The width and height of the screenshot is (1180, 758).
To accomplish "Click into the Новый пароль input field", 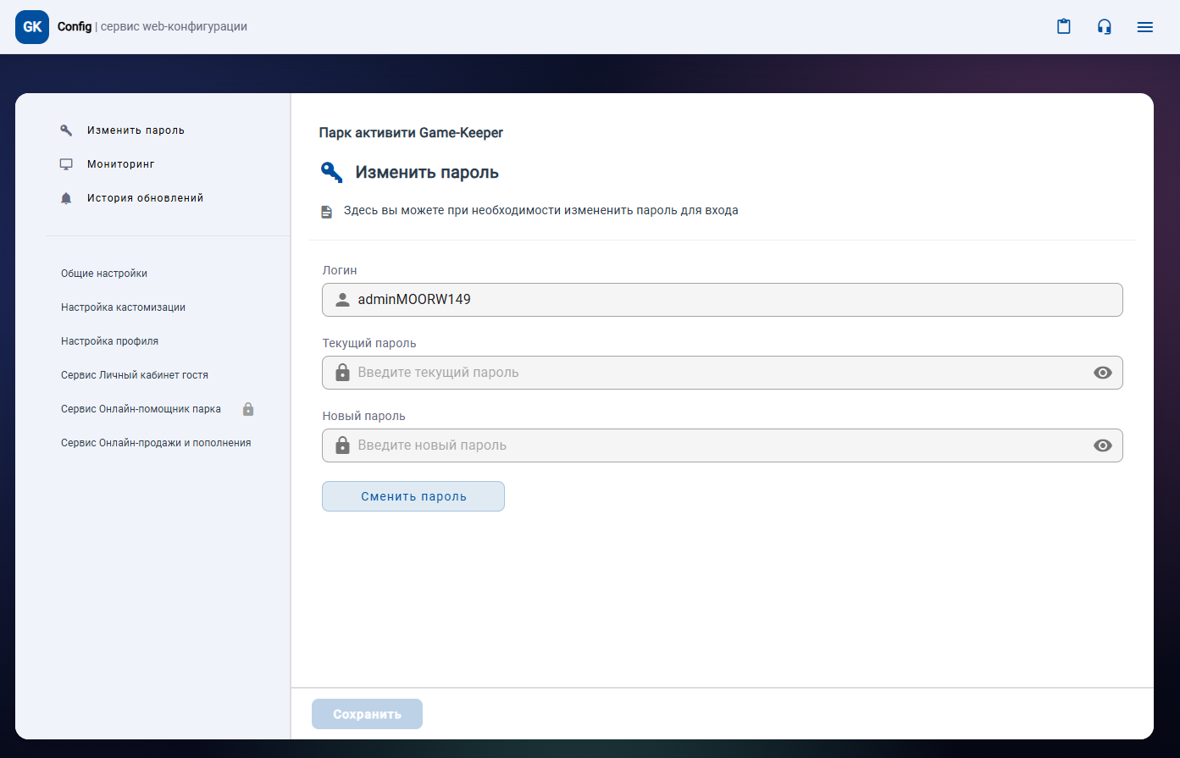I will (720, 445).
